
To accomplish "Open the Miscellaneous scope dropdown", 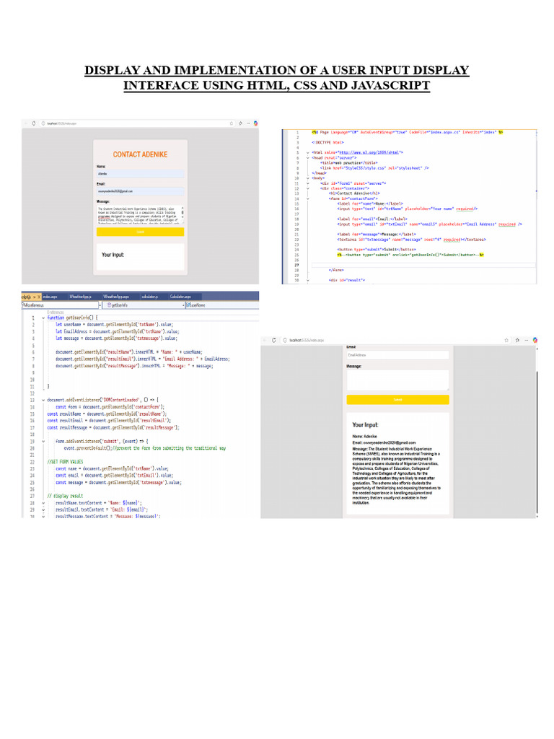I will pos(100,306).
